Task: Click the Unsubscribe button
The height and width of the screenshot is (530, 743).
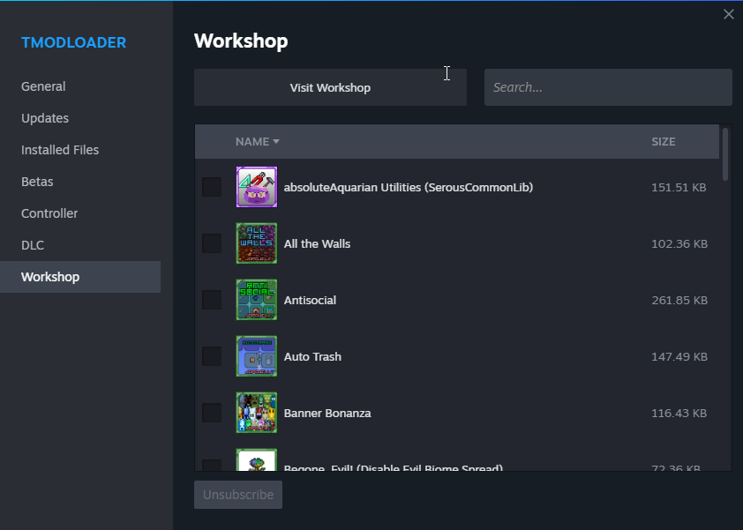Action: 238,495
